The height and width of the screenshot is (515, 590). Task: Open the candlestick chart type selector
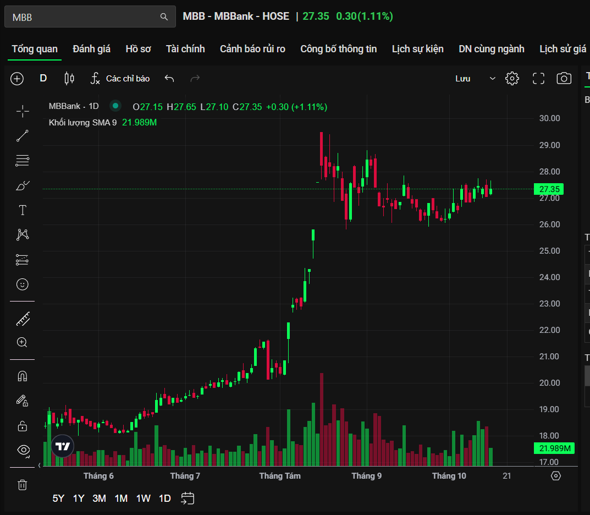tap(69, 79)
